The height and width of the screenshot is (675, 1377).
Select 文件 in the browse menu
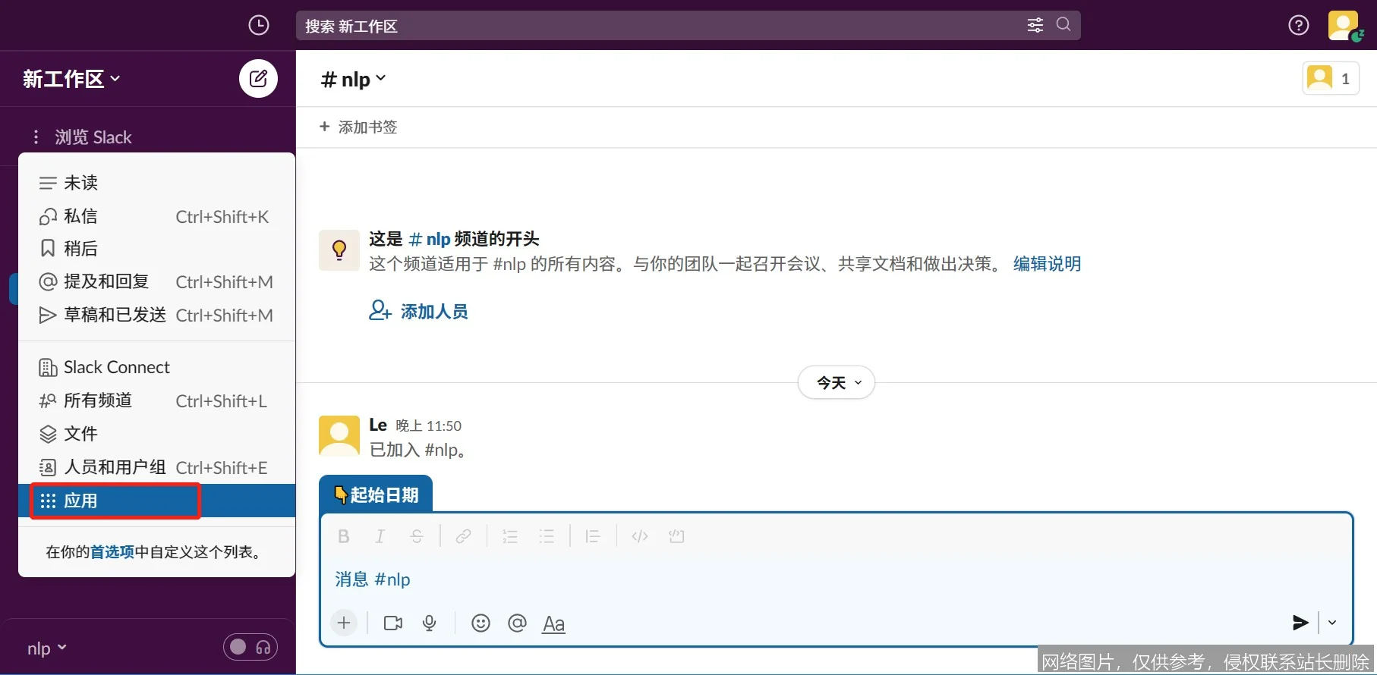click(156, 434)
